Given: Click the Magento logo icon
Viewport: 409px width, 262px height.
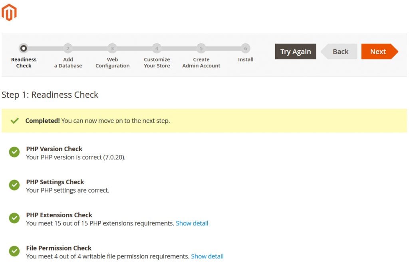Looking at the screenshot, I should pos(9,12).
